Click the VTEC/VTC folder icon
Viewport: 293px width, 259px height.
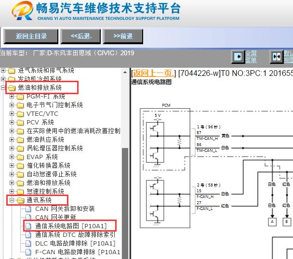(20, 114)
